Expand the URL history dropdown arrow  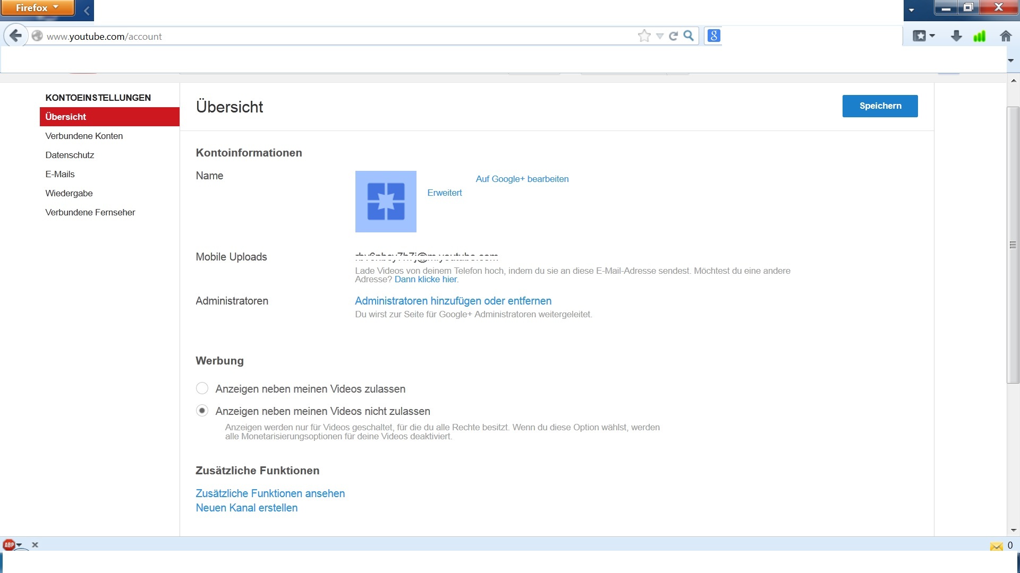click(x=660, y=36)
